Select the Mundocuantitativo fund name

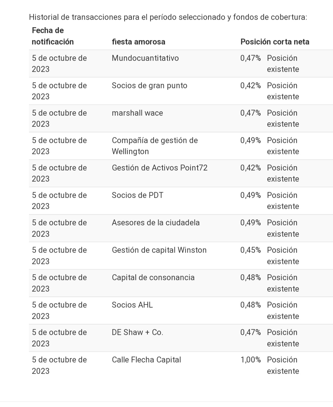pyautogui.click(x=145, y=58)
